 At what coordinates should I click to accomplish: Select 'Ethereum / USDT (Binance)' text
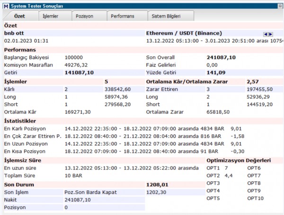pyautogui.click(x=184, y=33)
